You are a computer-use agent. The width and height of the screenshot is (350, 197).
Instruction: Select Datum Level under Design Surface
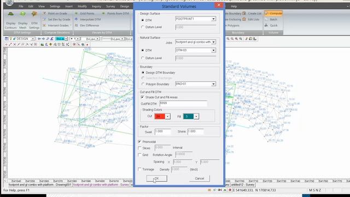(x=143, y=27)
